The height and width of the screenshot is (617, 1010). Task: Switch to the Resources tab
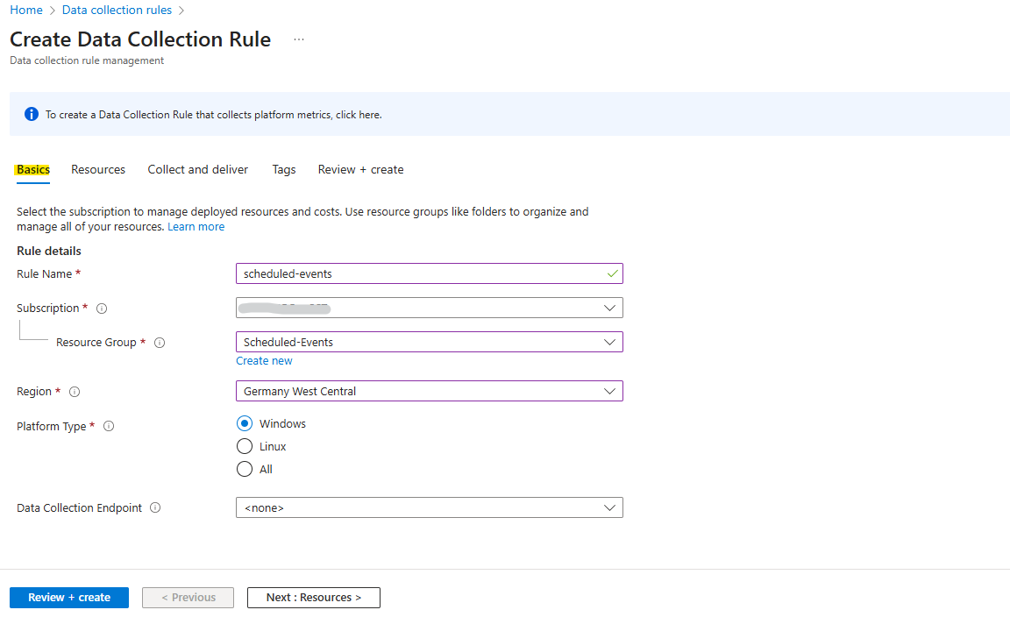[98, 169]
